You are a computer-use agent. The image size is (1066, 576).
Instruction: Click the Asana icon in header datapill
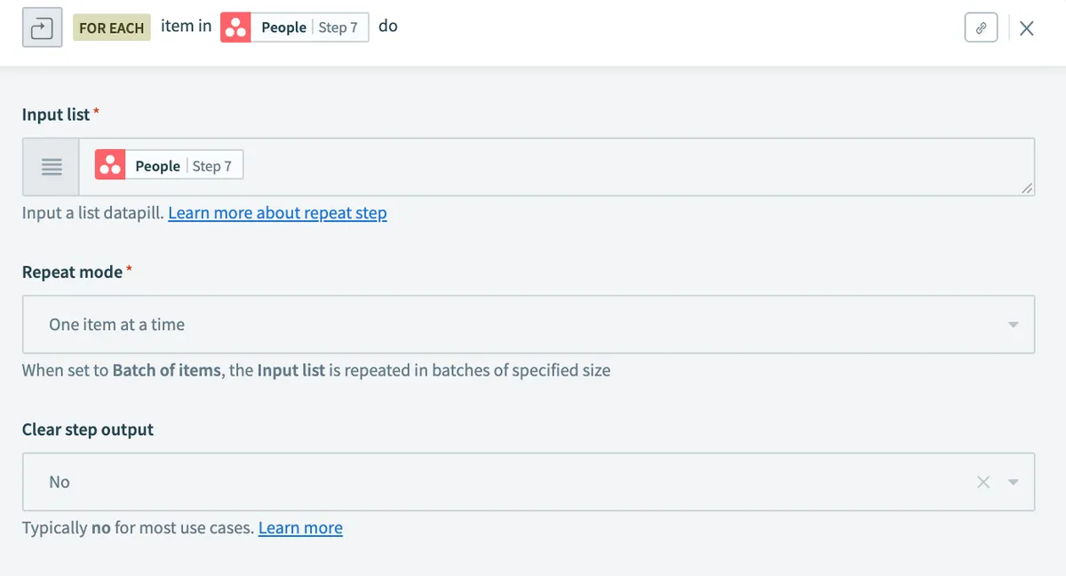pyautogui.click(x=235, y=28)
